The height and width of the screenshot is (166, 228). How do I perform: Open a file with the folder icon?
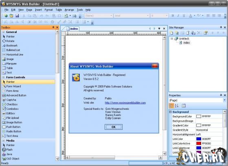11,15
